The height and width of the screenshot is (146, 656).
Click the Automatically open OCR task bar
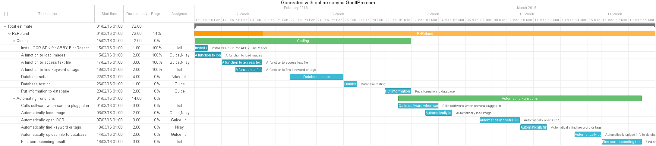pos(500,120)
